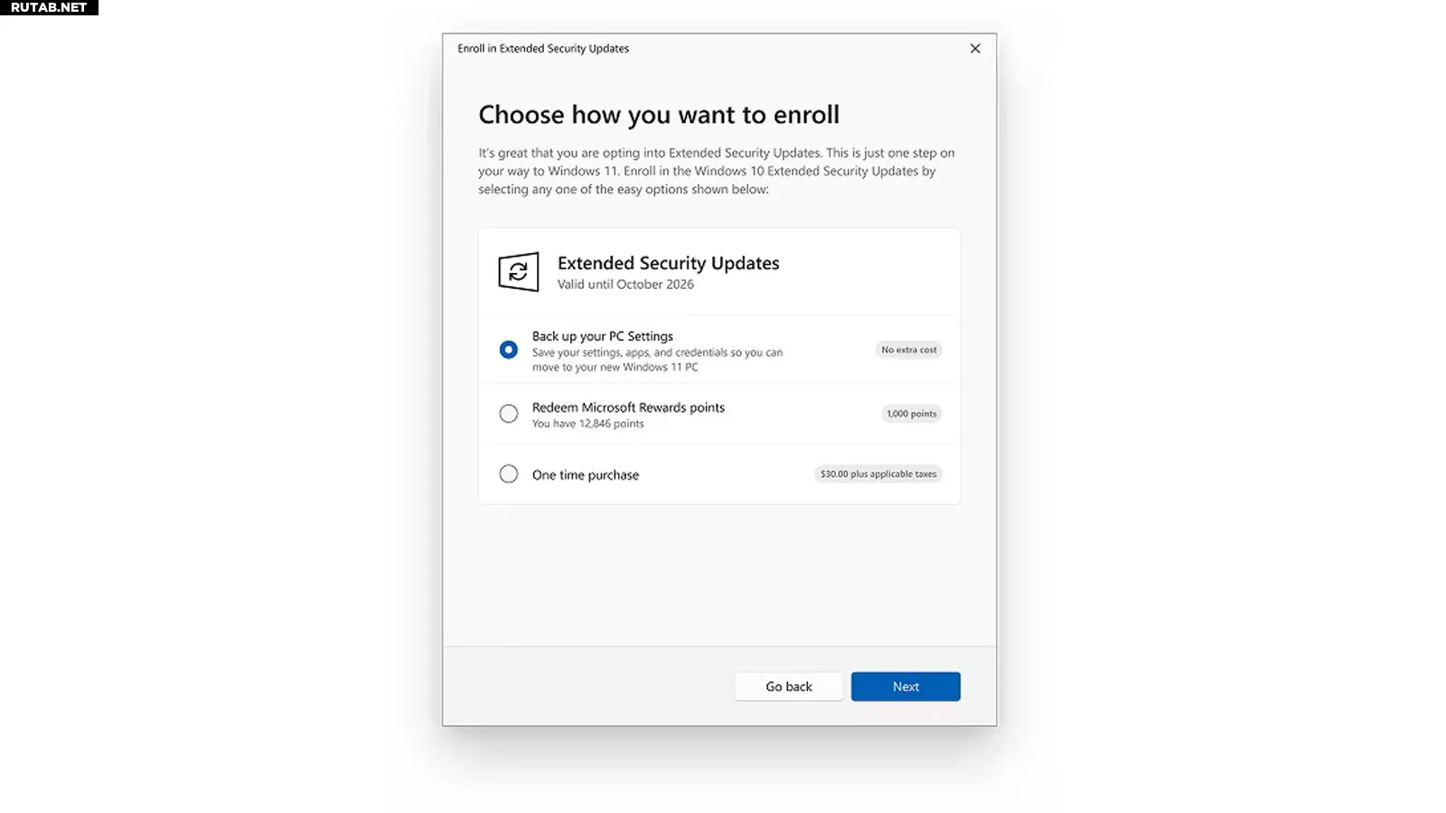The image size is (1446, 813).
Task: Close the Enroll in Extended Security Updates dialog
Action: pos(975,49)
